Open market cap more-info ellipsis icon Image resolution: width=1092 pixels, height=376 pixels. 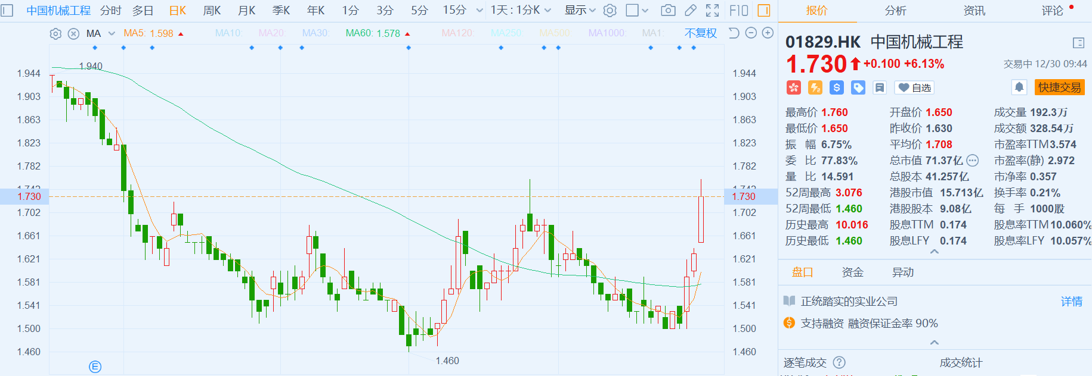tap(973, 160)
